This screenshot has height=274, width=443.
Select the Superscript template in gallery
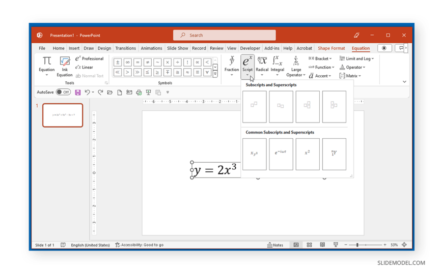254,107
